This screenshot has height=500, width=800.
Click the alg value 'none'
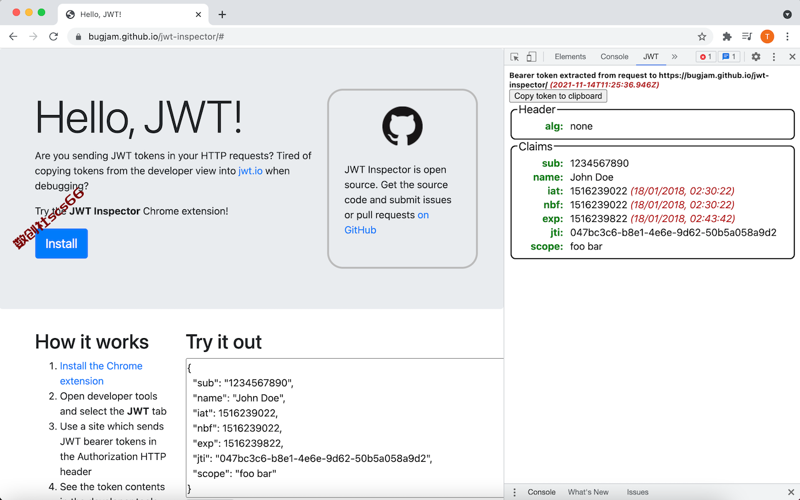point(581,126)
